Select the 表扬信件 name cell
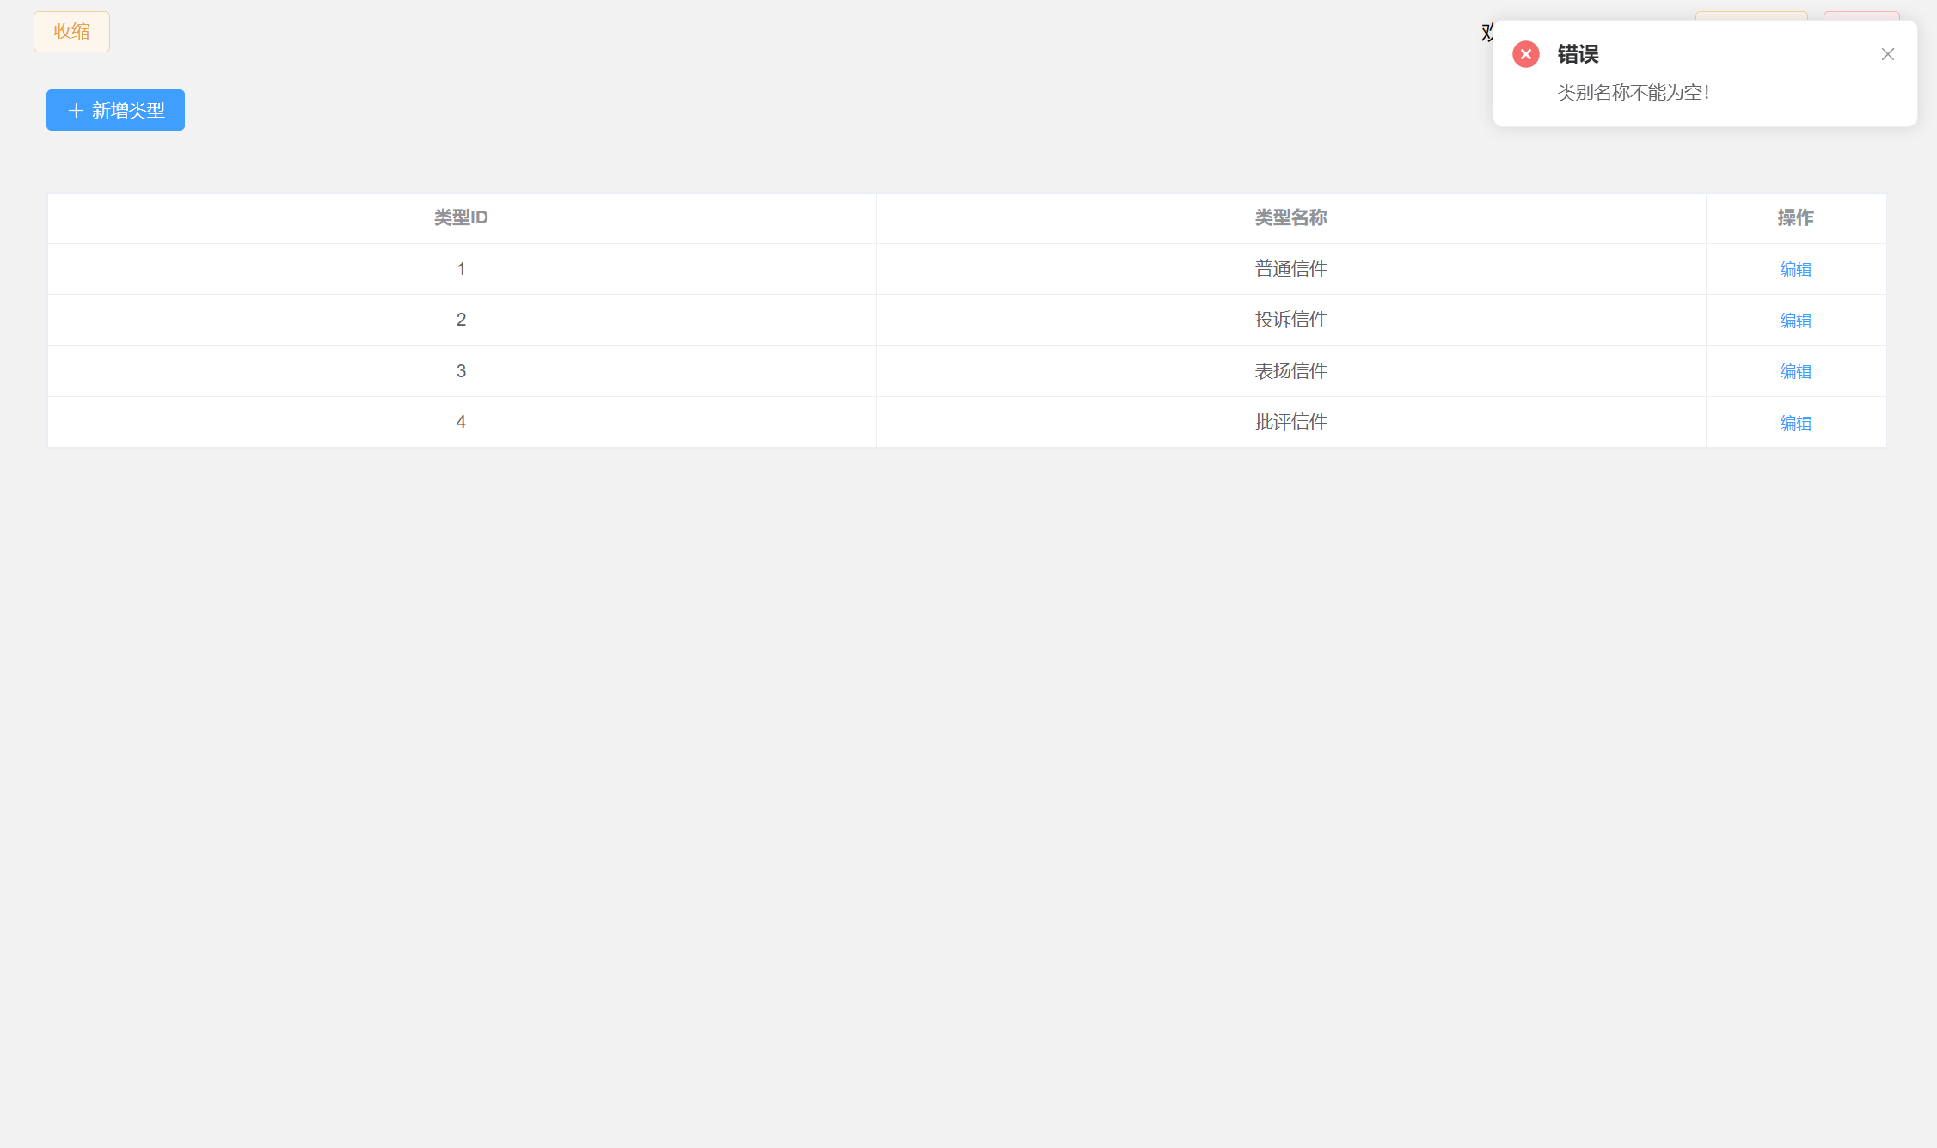Screen dimensions: 1937x1148 point(1290,371)
